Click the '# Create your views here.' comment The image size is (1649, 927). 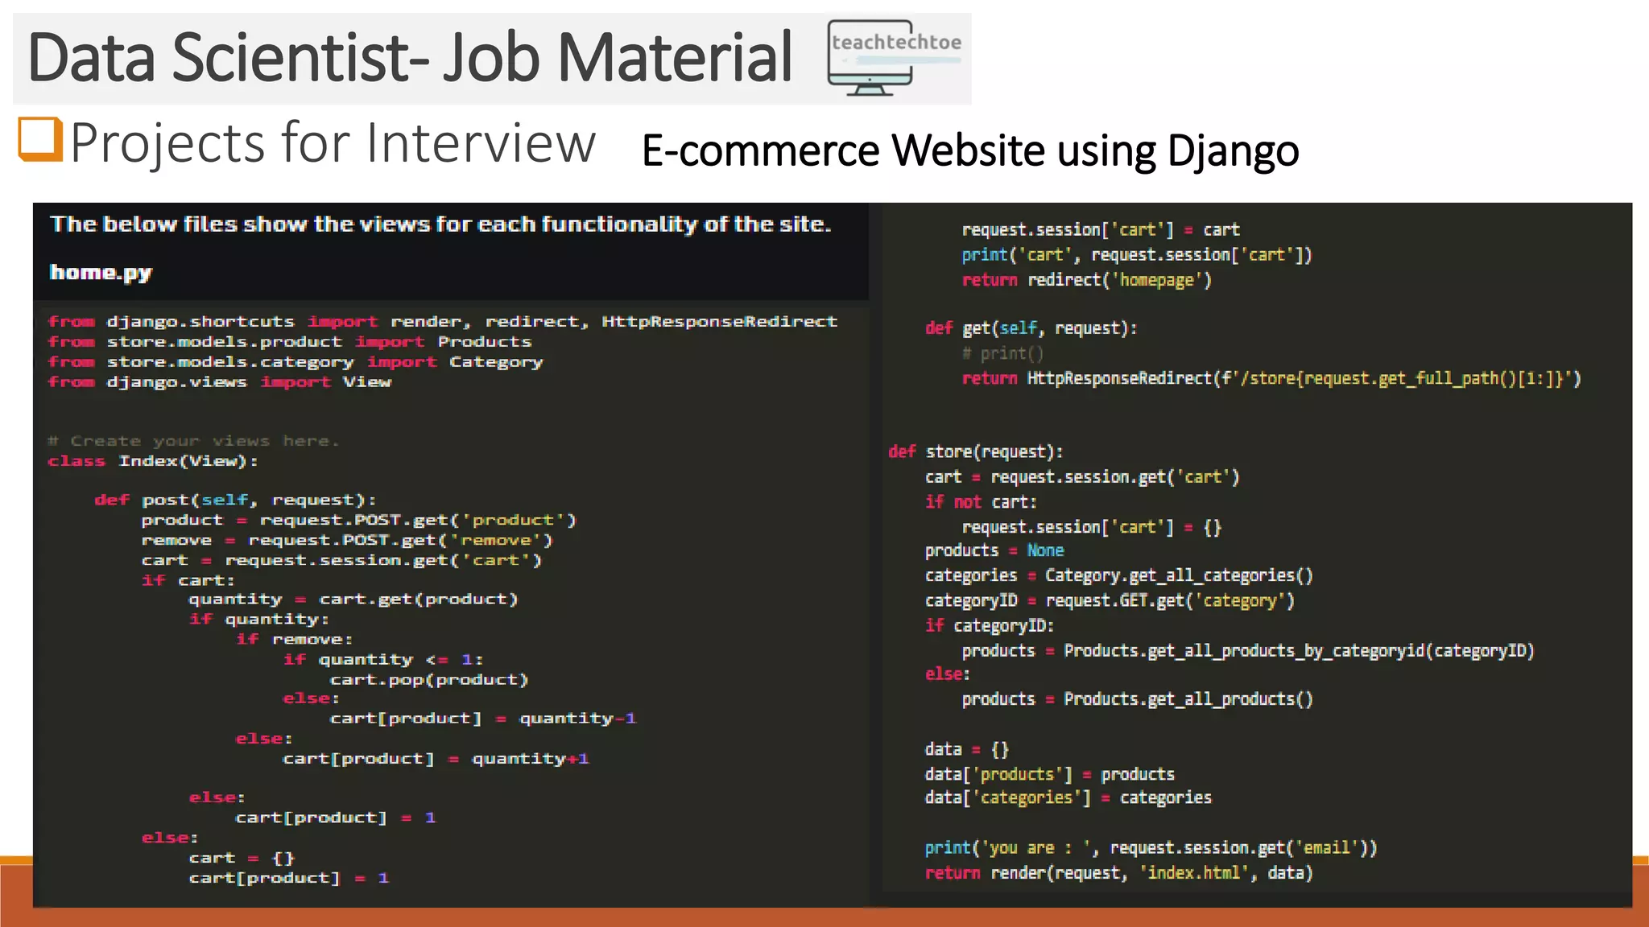point(193,441)
